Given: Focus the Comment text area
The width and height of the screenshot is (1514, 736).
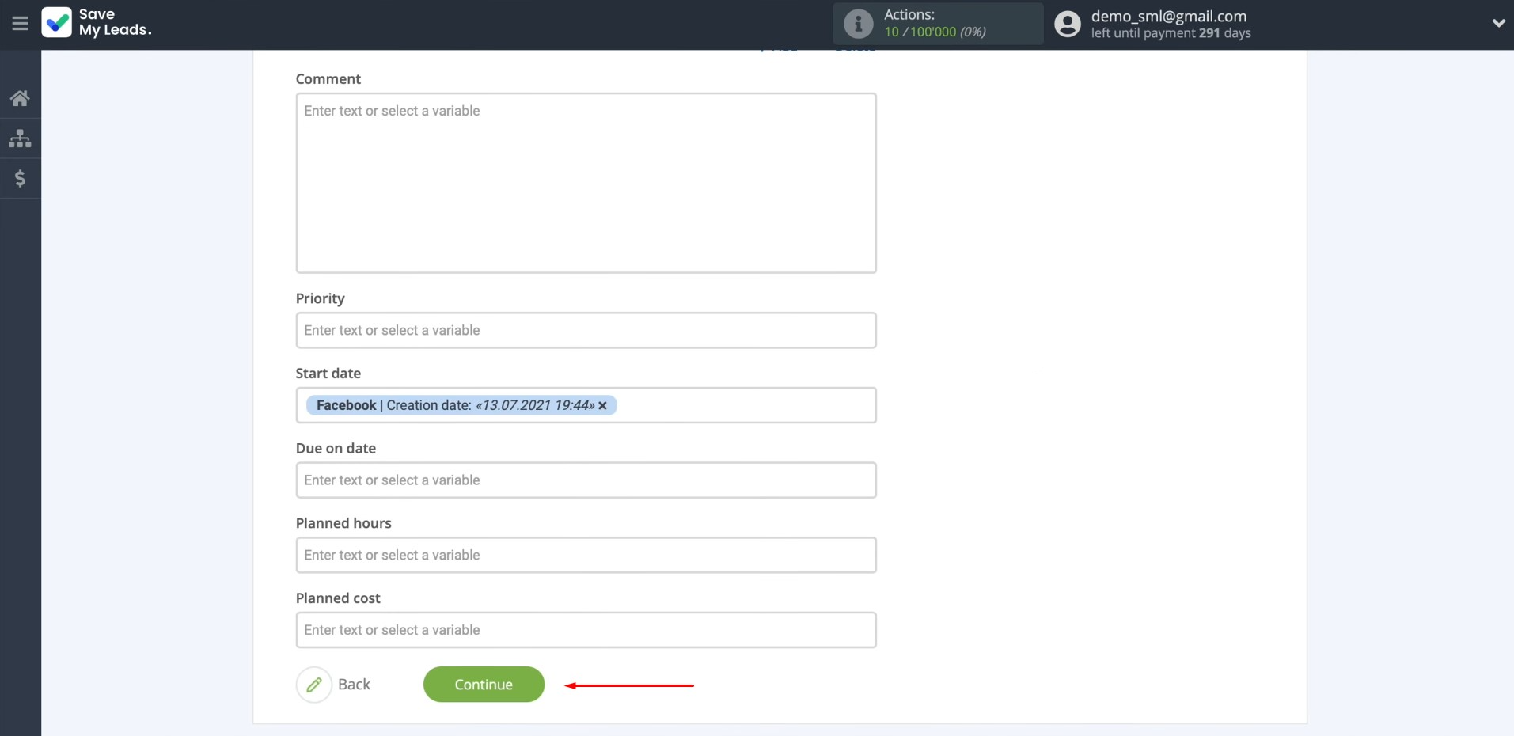Looking at the screenshot, I should coord(586,183).
